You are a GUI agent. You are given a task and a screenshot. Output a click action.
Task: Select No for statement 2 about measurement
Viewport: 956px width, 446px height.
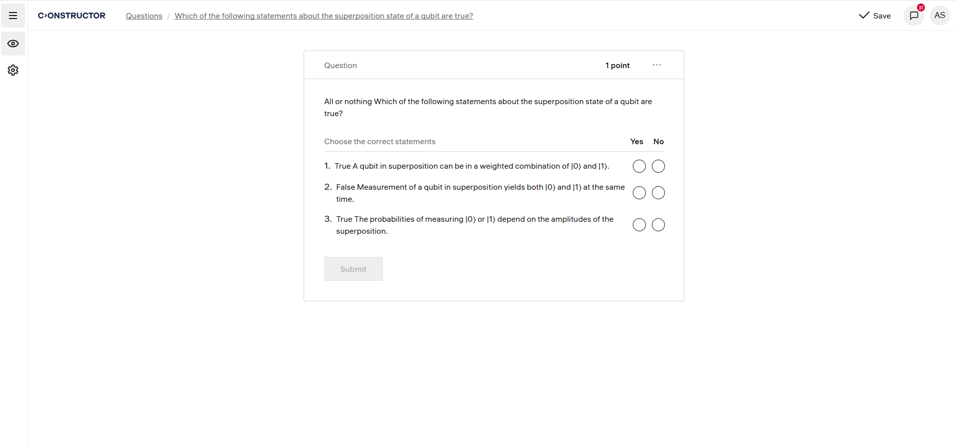[x=658, y=193]
